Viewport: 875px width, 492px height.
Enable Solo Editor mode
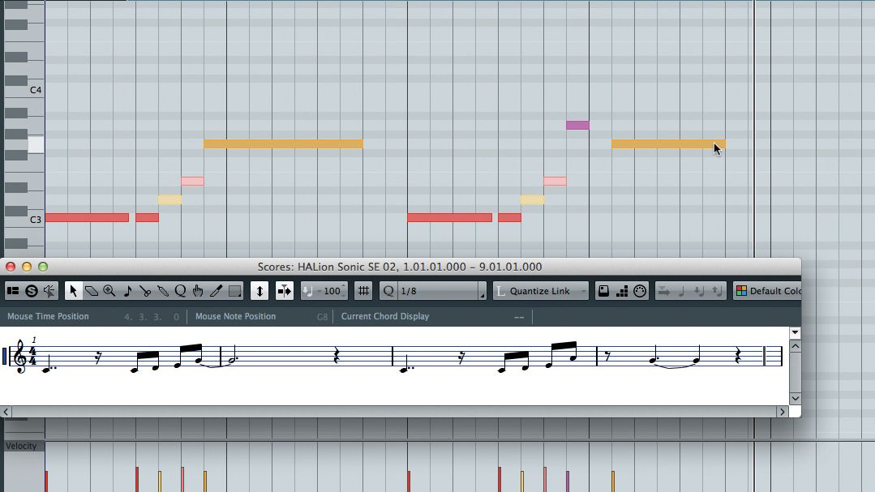[29, 289]
